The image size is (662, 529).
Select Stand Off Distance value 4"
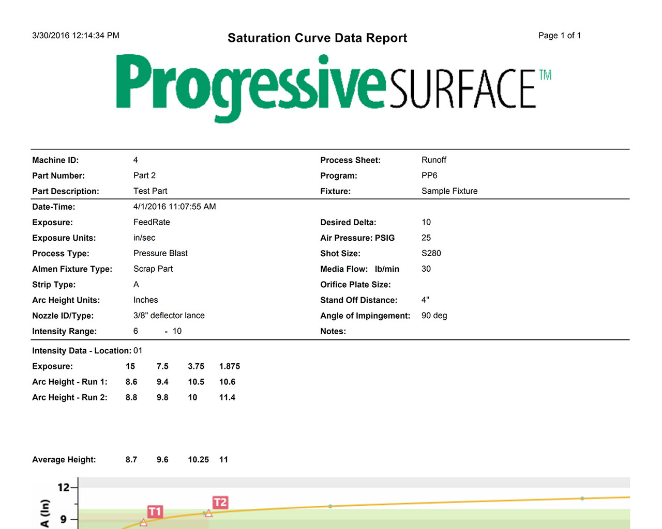(x=425, y=300)
